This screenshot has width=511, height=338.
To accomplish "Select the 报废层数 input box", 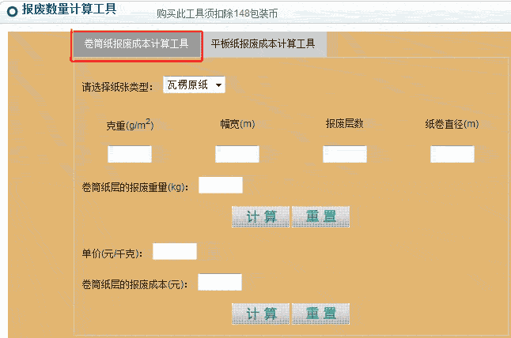I will [345, 154].
